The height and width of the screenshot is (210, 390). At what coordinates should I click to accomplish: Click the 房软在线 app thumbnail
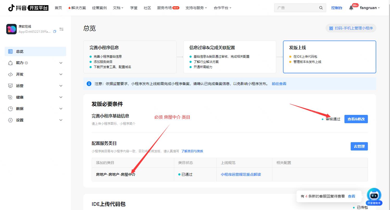coord(11,29)
